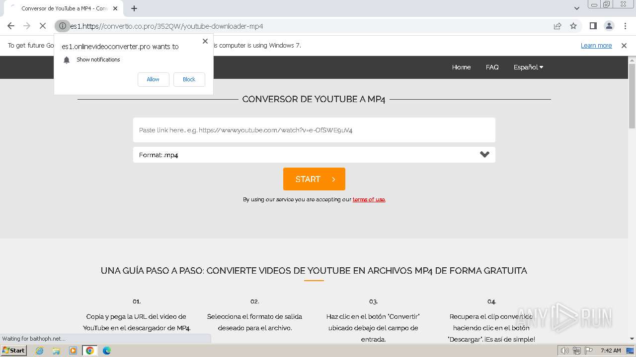Image resolution: width=636 pixels, height=357 pixels.
Task: Open the terms of use link
Action: (369, 199)
